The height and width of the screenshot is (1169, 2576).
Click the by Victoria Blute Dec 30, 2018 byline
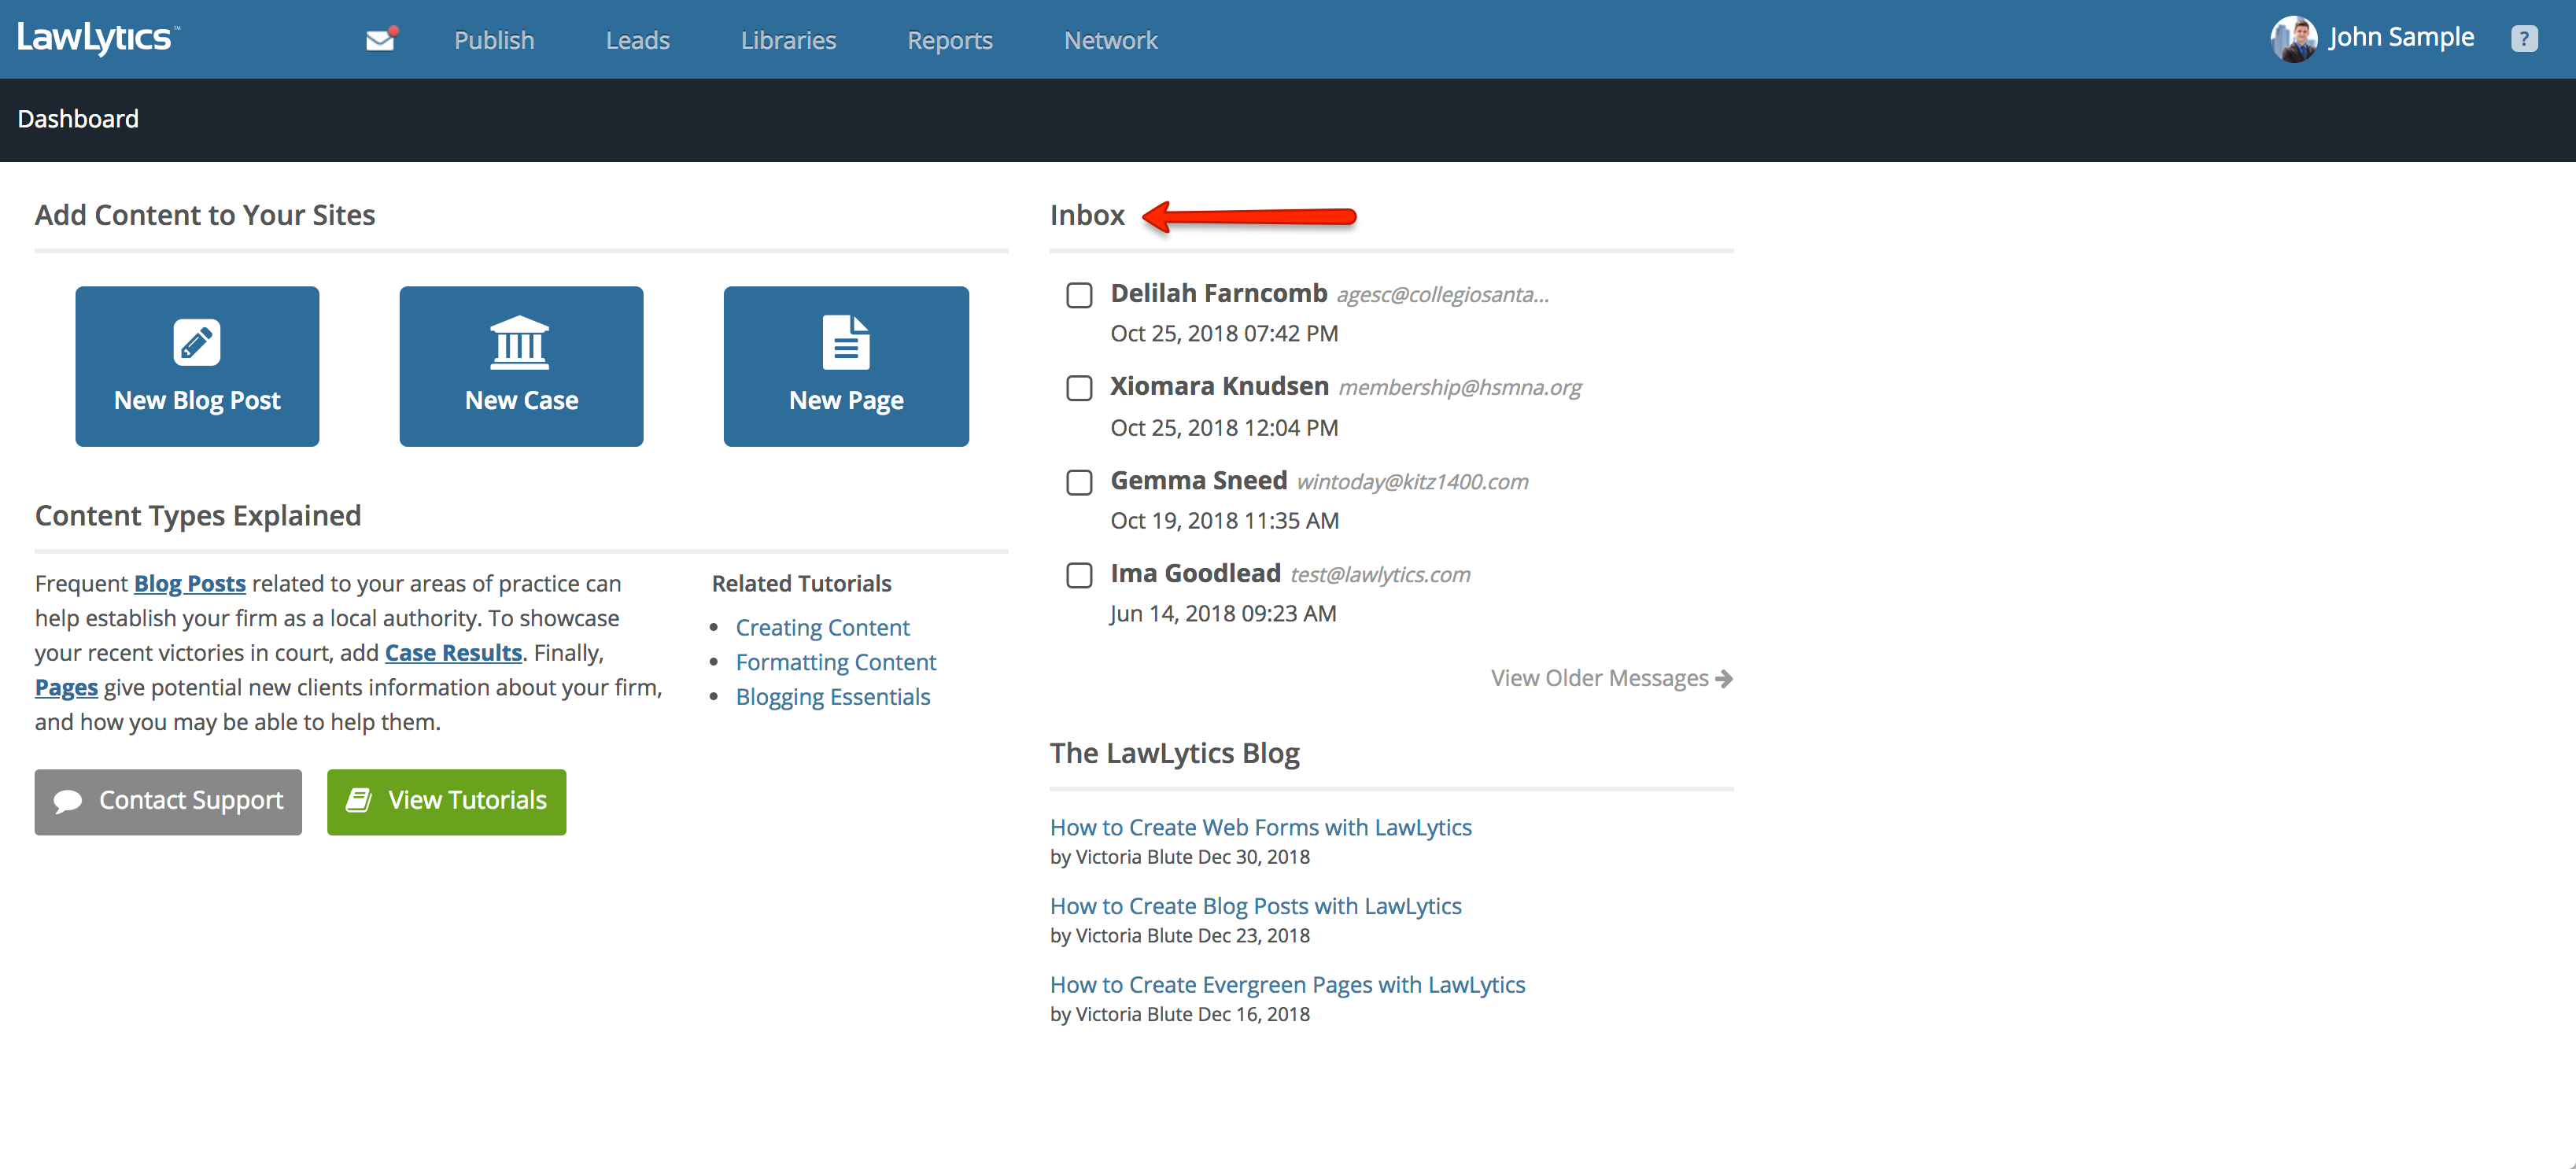tap(1180, 857)
